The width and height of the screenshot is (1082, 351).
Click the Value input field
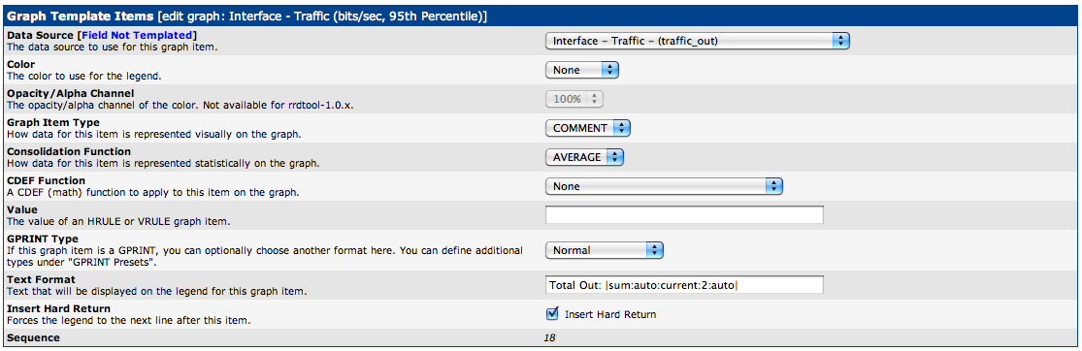pos(684,215)
